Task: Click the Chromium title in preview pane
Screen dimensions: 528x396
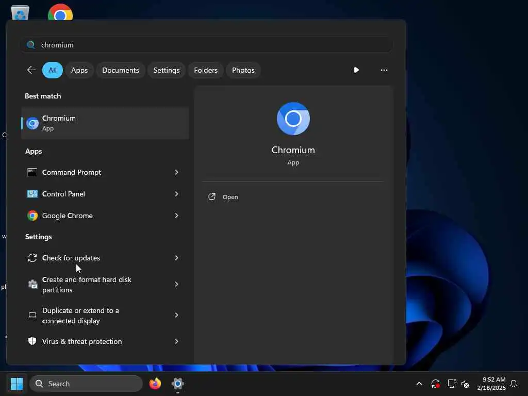Action: [293, 150]
